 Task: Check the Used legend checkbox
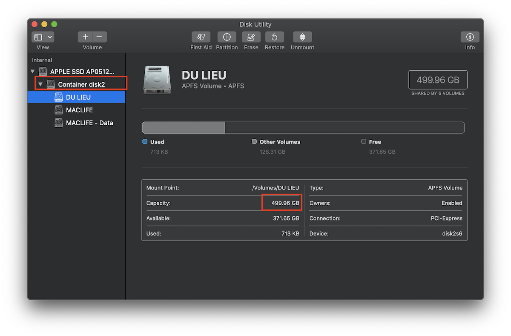(x=146, y=141)
